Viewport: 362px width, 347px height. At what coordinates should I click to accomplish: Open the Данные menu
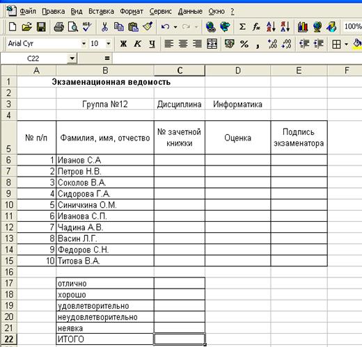[190, 11]
